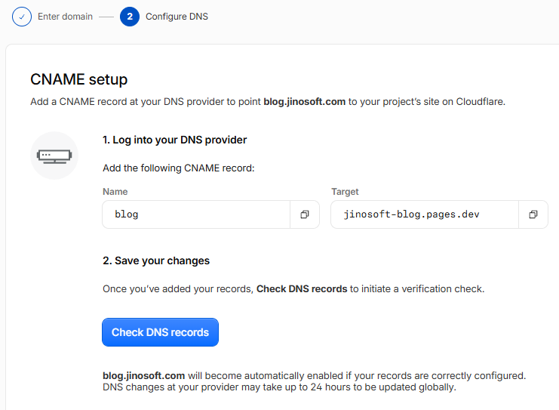Click the '24 hours to be updated globally' note

[x=279, y=387]
